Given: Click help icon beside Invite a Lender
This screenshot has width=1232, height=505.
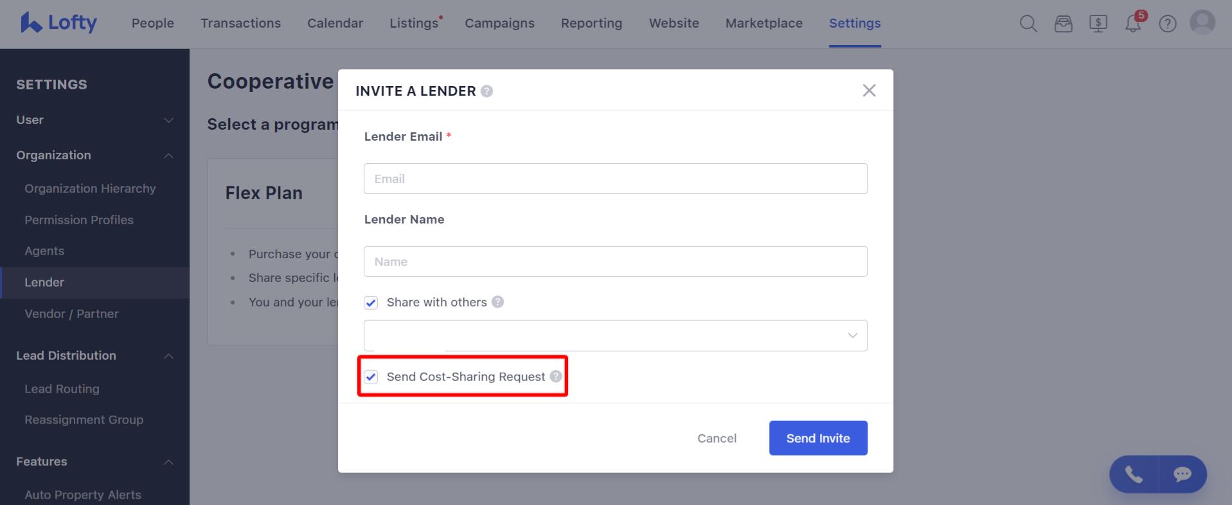Looking at the screenshot, I should (487, 91).
